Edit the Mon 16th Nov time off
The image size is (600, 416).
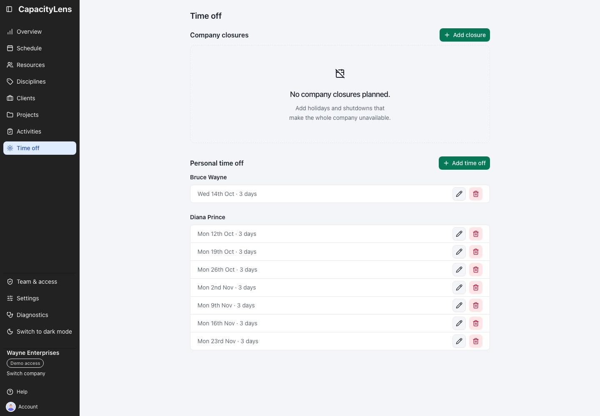pyautogui.click(x=459, y=323)
